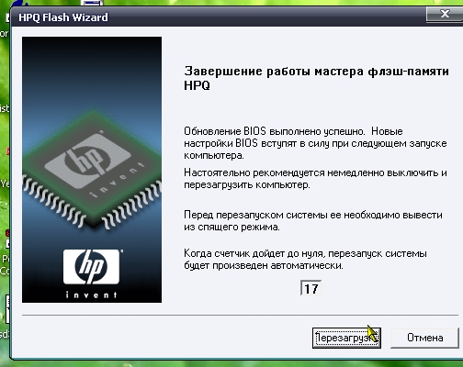
Task: Click the desktop item labeled 'sd:' at left
Action: (5, 333)
